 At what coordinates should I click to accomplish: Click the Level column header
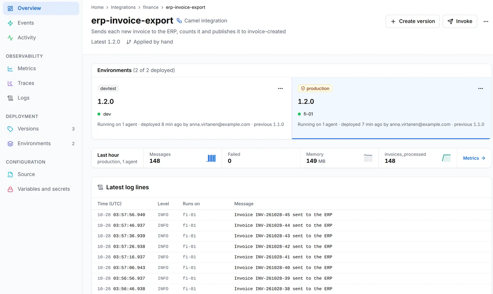point(163,204)
